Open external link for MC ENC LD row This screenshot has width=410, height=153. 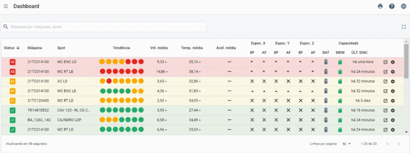click(x=385, y=62)
